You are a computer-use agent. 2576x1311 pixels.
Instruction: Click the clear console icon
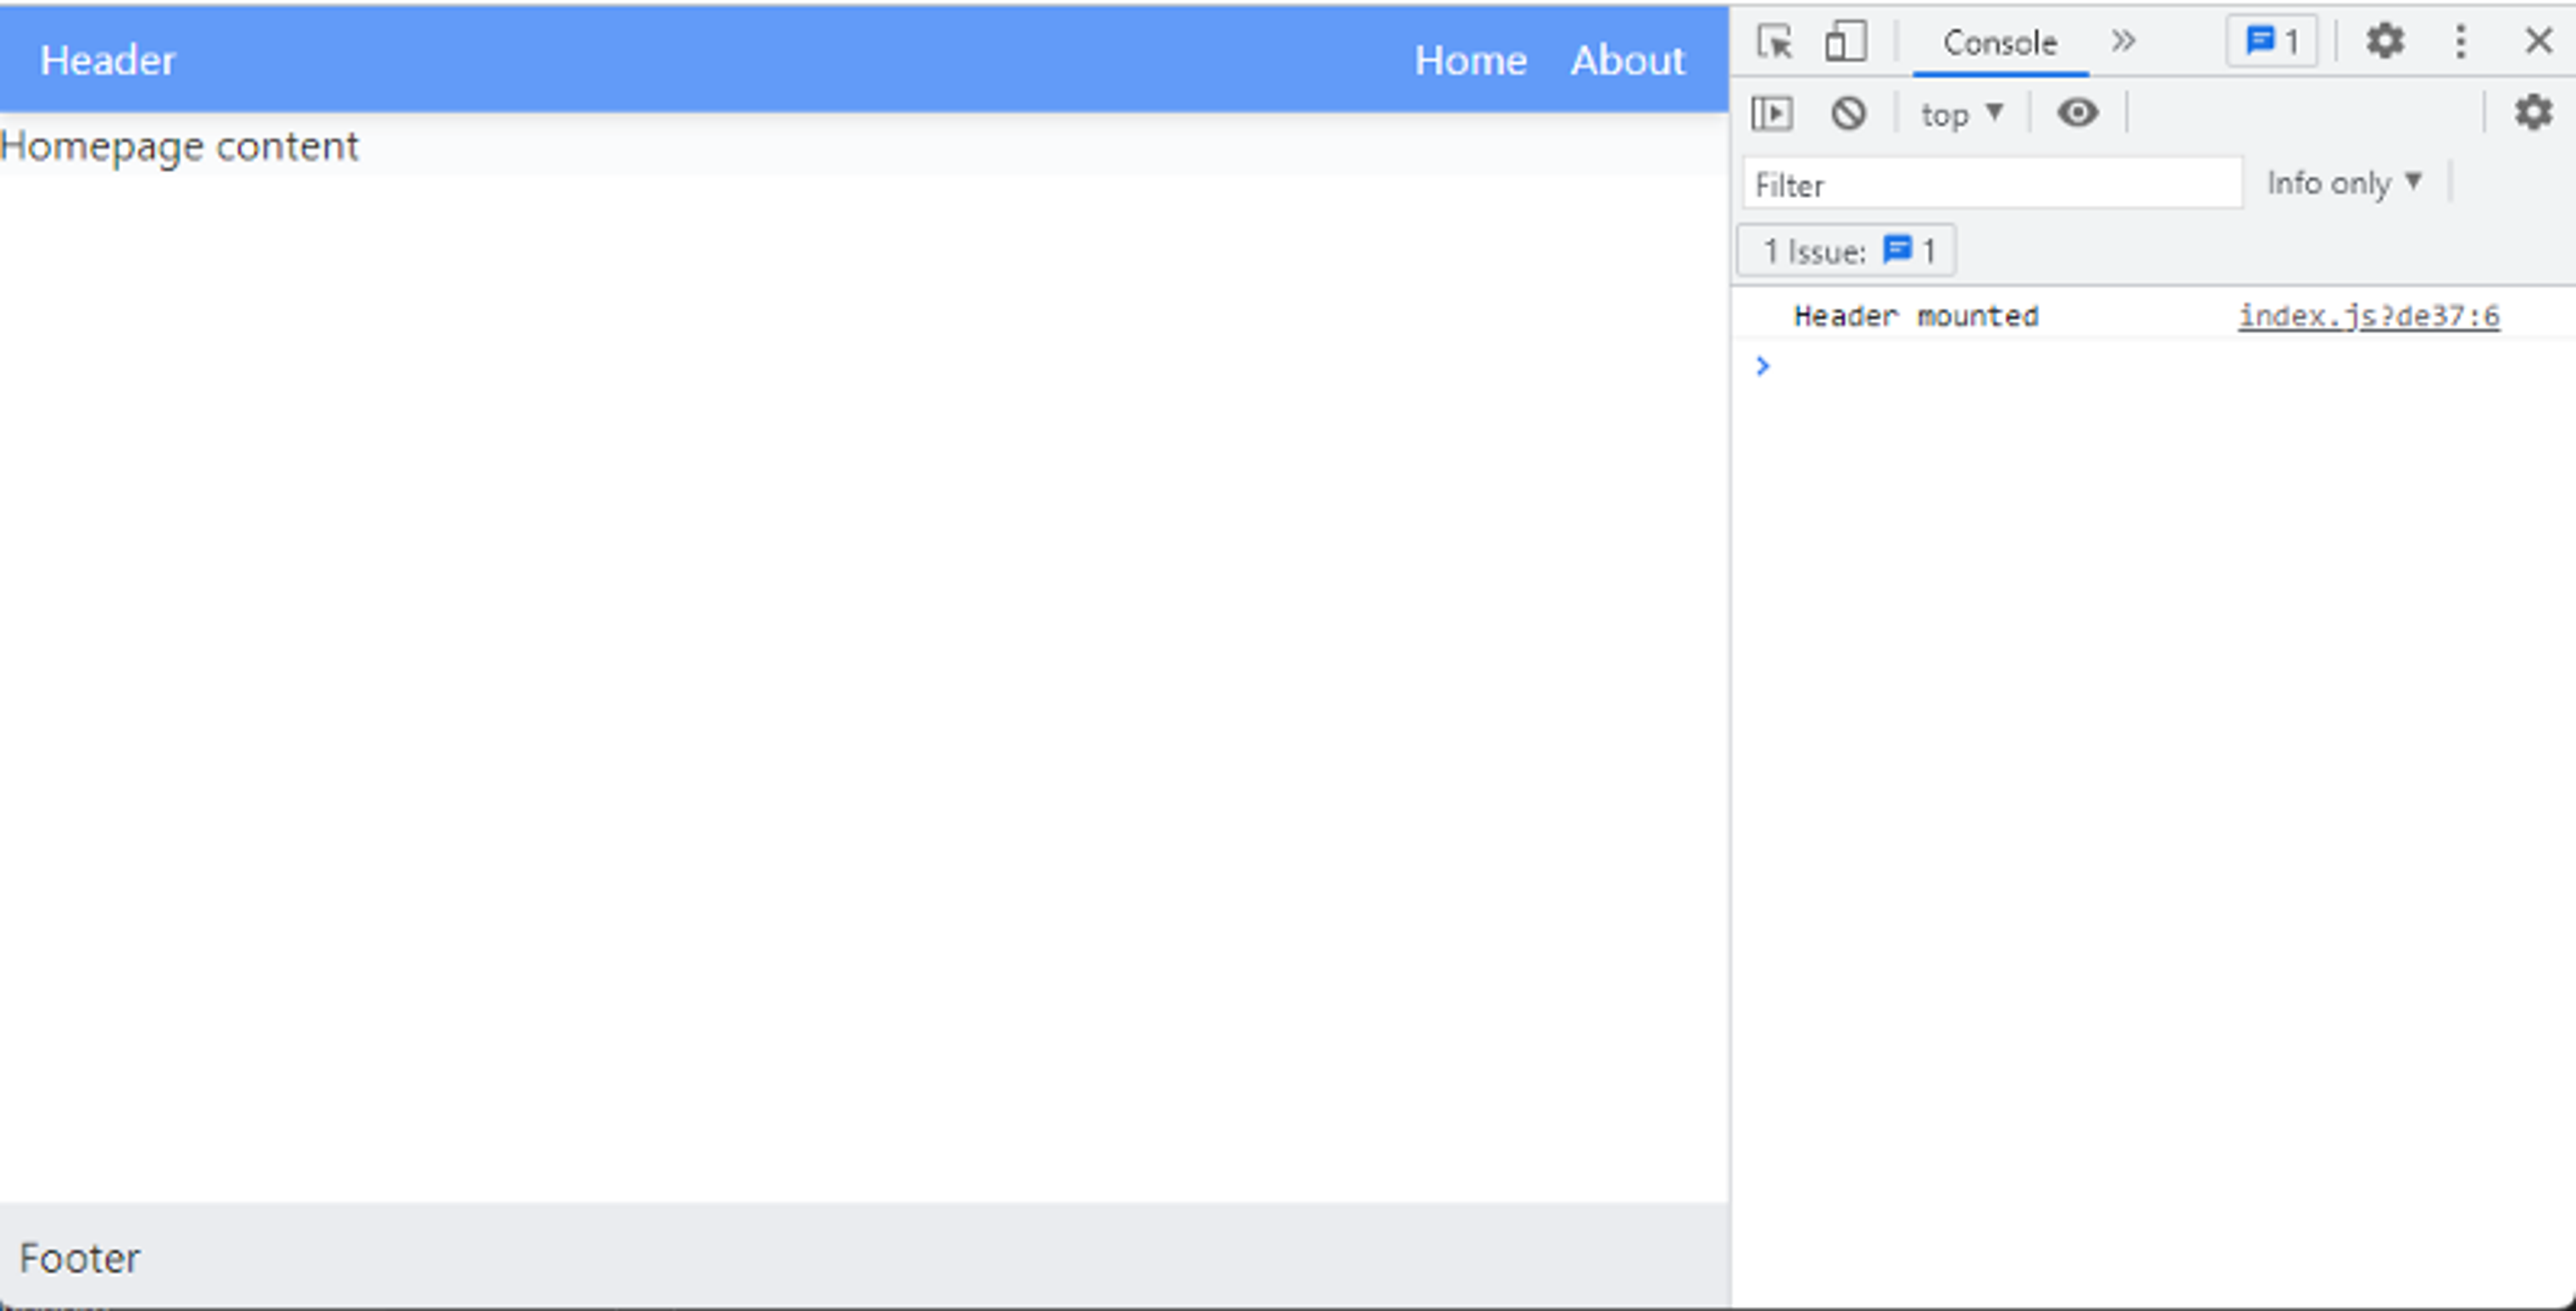pos(1848,113)
